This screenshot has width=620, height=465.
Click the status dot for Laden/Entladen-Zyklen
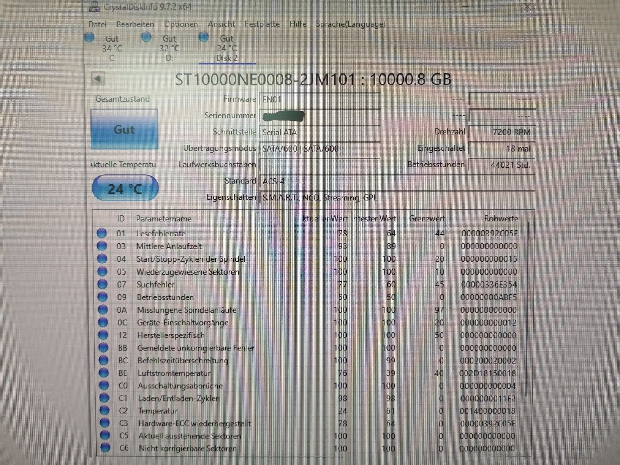coord(104,398)
